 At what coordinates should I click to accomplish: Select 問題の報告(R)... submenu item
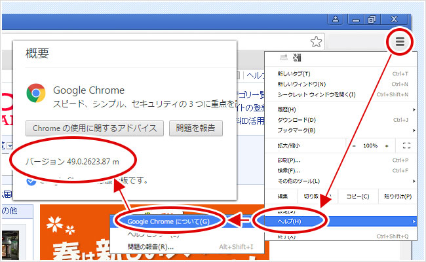coord(187,247)
